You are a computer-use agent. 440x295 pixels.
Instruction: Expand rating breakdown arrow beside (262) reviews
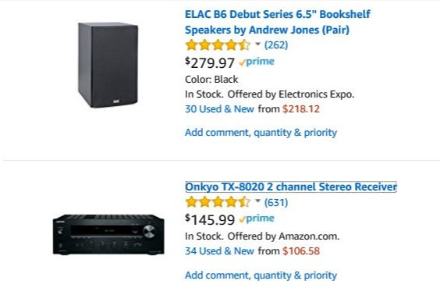click(x=257, y=44)
